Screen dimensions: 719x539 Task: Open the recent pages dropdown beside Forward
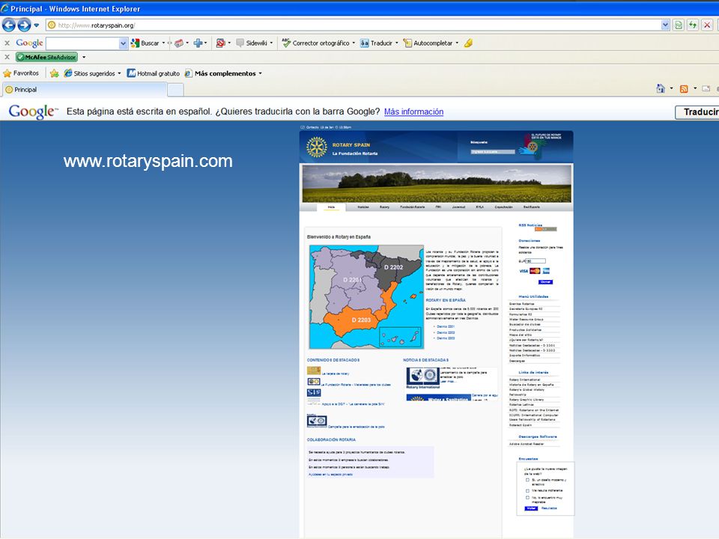(x=37, y=25)
